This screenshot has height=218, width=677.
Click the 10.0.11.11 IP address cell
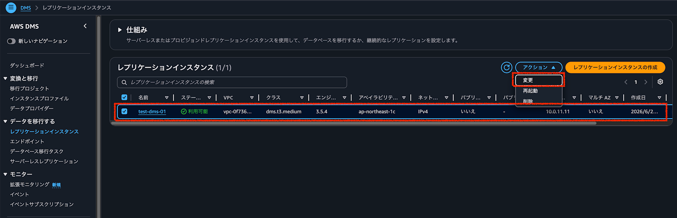[558, 111]
